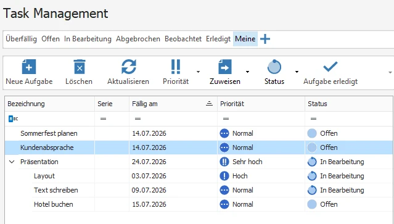The height and width of the screenshot is (224, 394).
Task: Click the ABC filter icon under Bezeichnung
Action: point(14,118)
